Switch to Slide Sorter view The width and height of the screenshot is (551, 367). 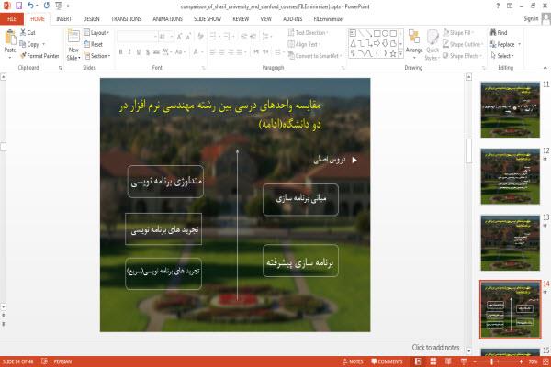[x=433, y=361]
